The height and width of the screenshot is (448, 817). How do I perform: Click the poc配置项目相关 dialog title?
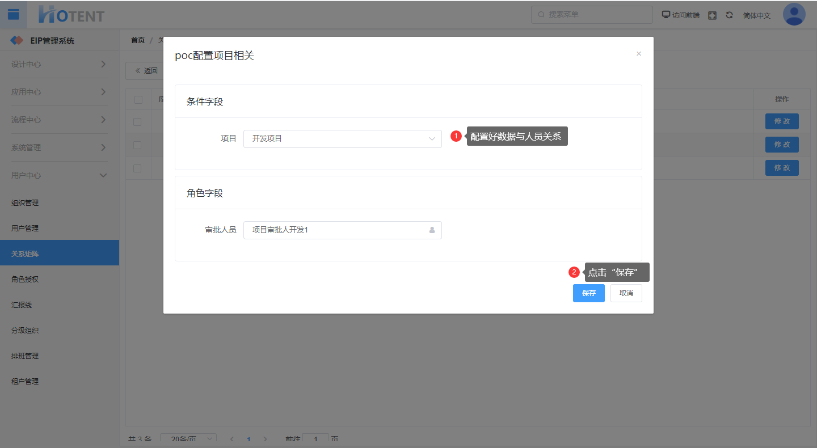tap(214, 56)
